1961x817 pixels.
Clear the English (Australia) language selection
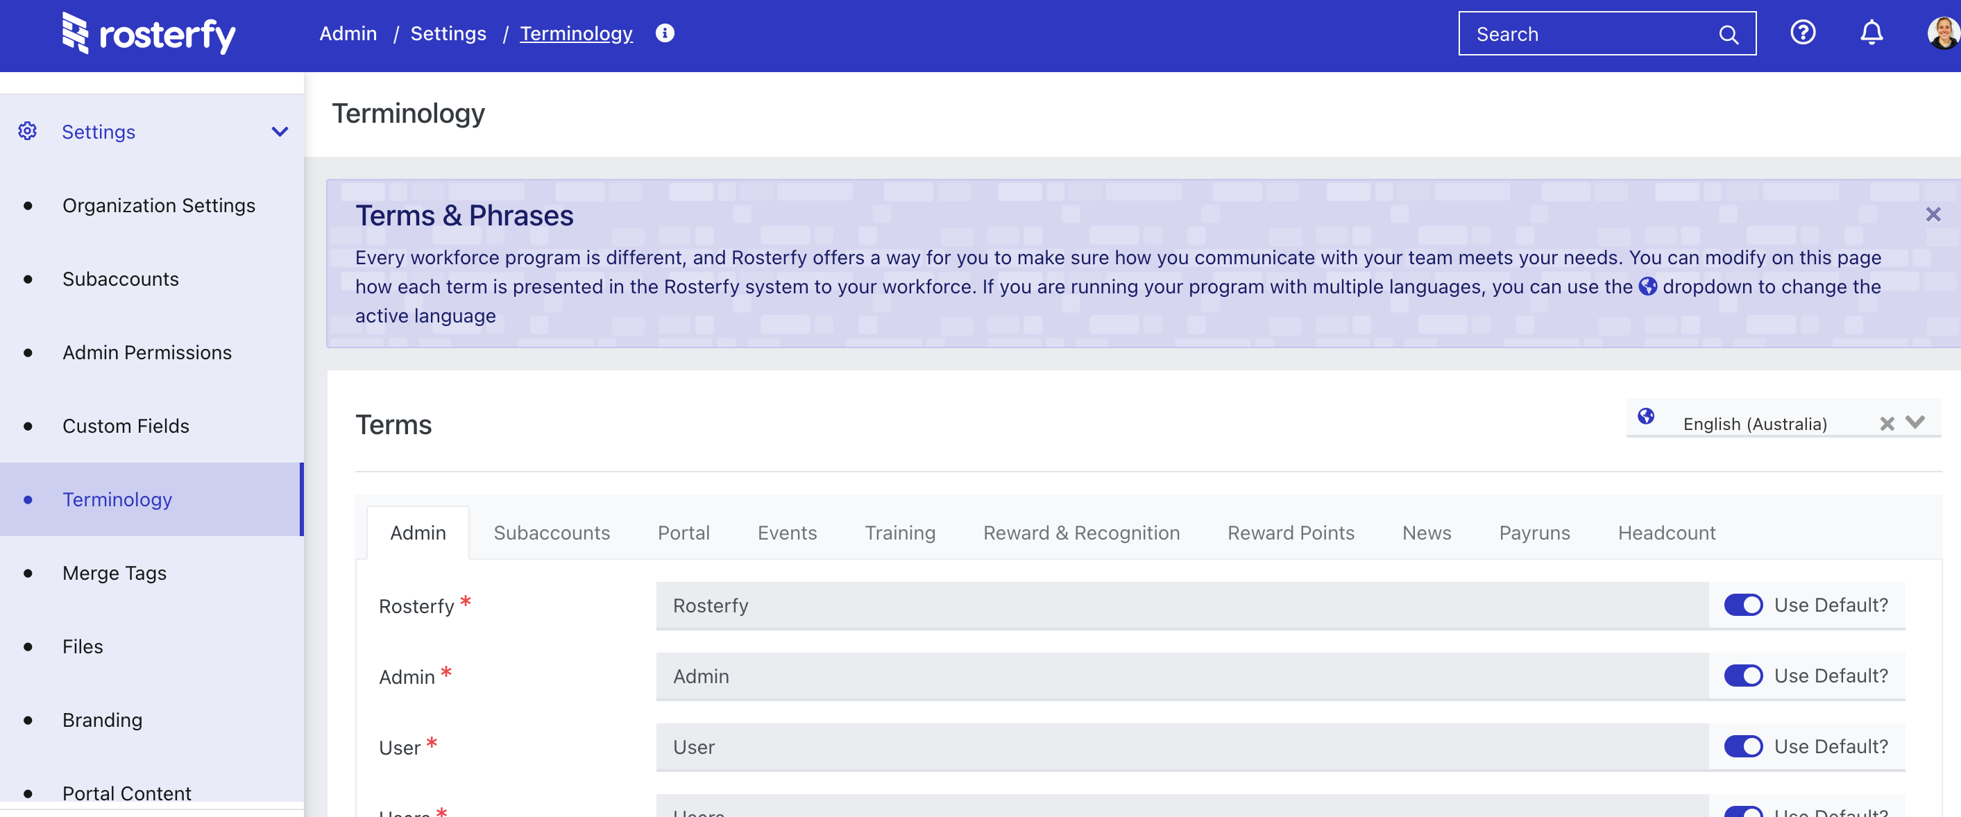(1886, 424)
